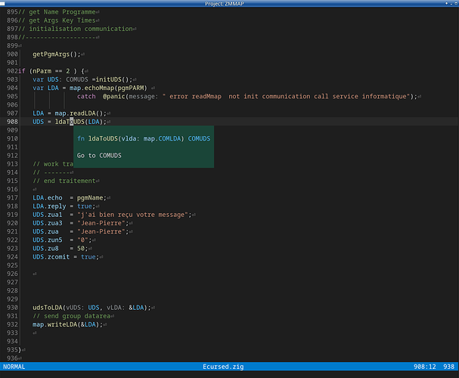Click 'NORMAL' mode indicator in status bar

point(14,367)
